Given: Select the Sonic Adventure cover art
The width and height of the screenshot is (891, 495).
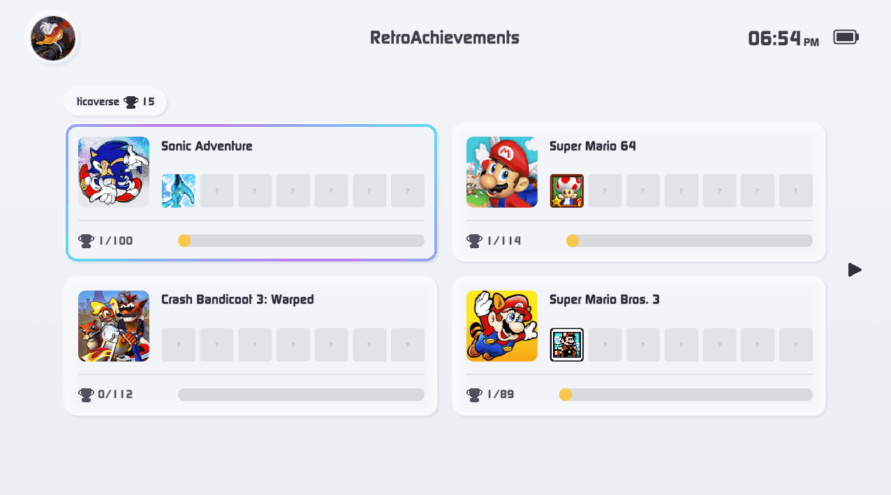Looking at the screenshot, I should (x=113, y=172).
